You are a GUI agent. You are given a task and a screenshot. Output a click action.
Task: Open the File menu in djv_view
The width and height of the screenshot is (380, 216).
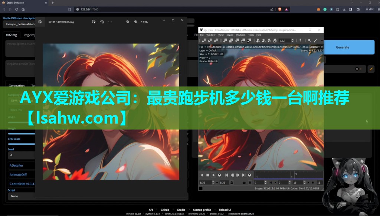(202, 35)
